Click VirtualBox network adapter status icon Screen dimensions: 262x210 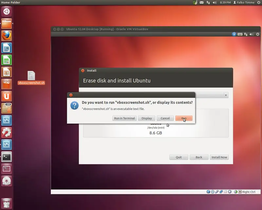click(221, 192)
